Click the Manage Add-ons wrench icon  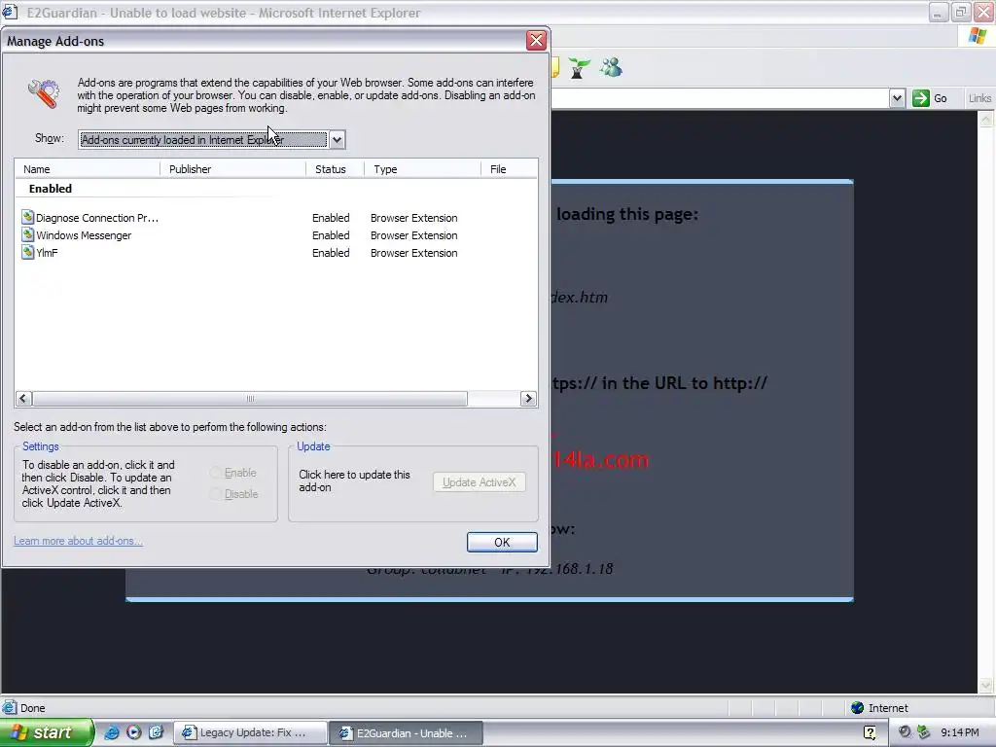44,94
